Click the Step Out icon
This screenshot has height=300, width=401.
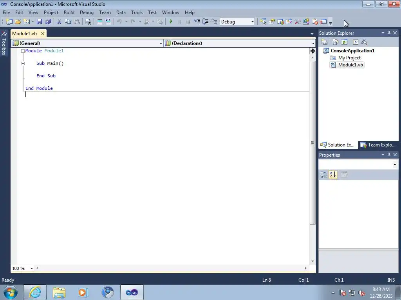click(214, 22)
